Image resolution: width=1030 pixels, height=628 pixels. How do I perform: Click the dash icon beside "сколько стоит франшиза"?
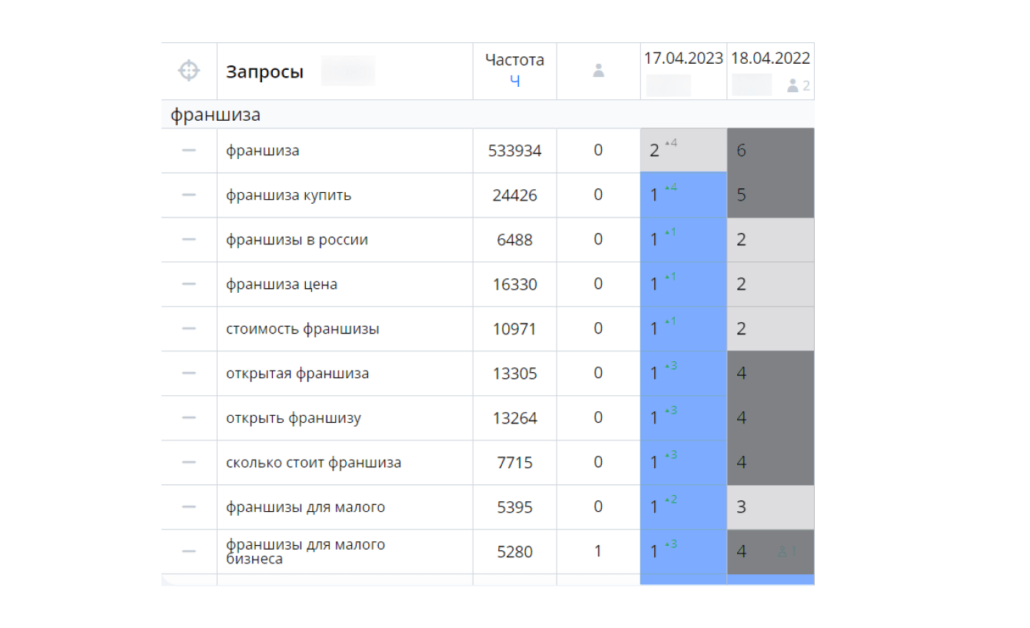point(189,463)
